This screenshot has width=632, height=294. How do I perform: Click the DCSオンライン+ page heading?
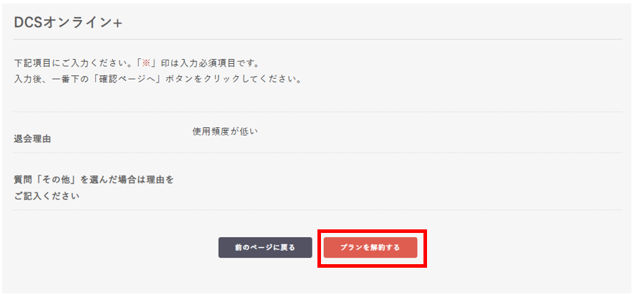[68, 23]
